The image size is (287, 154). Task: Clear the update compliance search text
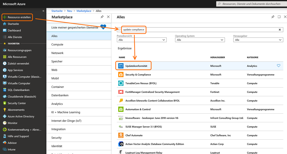(x=280, y=30)
